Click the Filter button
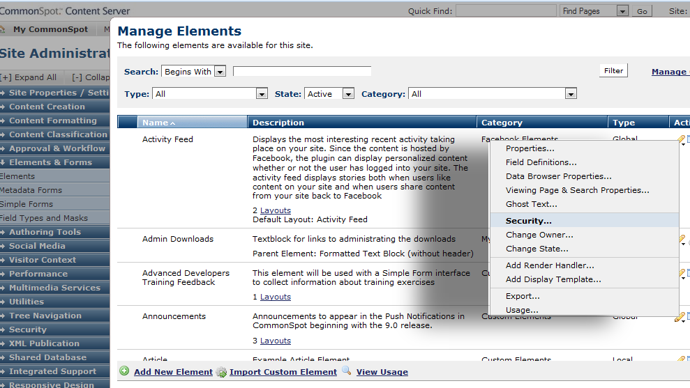 [613, 71]
